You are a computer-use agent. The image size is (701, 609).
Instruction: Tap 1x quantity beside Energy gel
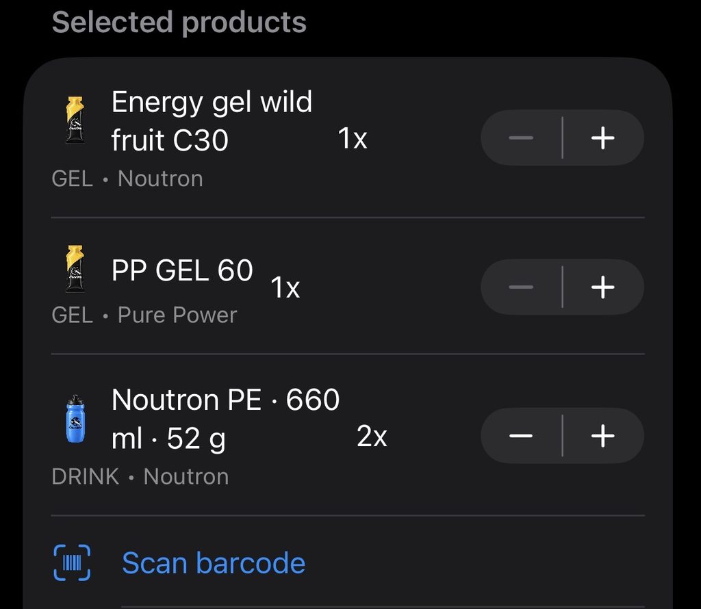(353, 138)
